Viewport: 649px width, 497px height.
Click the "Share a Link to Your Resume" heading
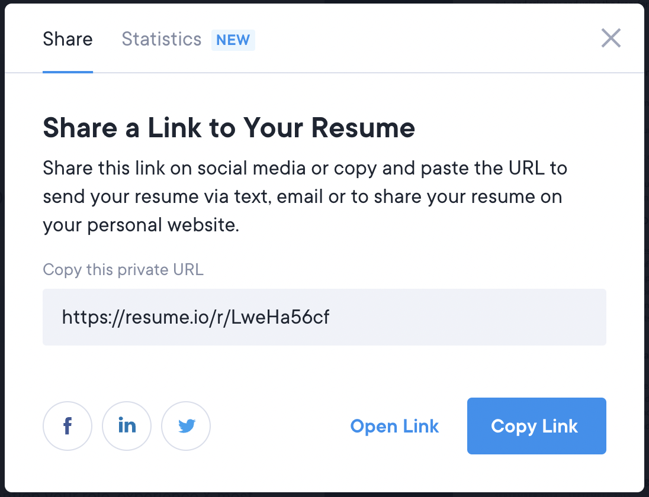229,128
